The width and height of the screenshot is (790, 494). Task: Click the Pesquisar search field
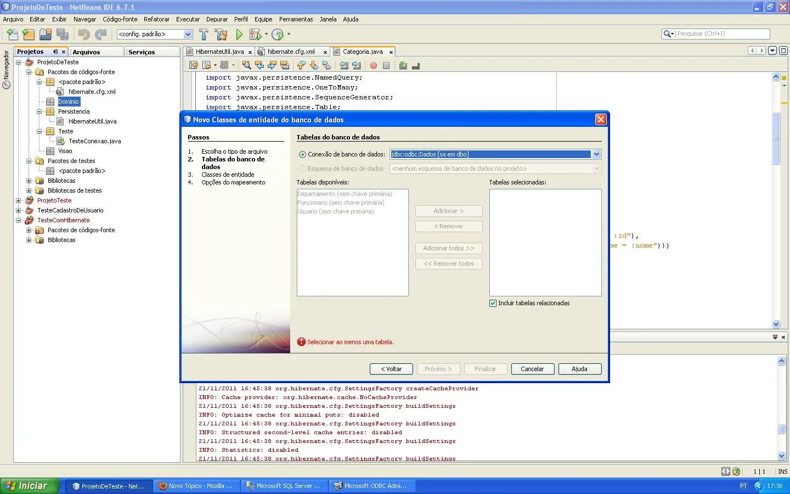[721, 33]
